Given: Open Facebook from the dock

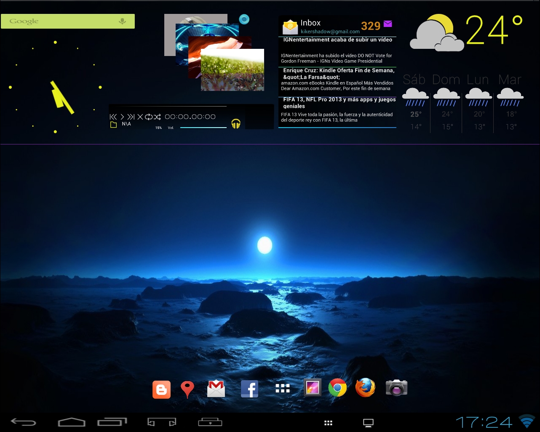Looking at the screenshot, I should point(249,388).
